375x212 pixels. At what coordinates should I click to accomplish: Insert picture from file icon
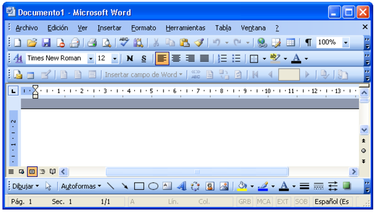pyautogui.click(x=224, y=186)
